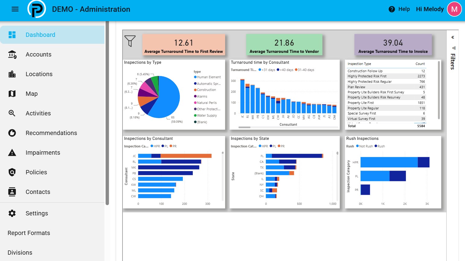Expand the vertical Filters panel label
The image size is (465, 261).
pos(453,62)
